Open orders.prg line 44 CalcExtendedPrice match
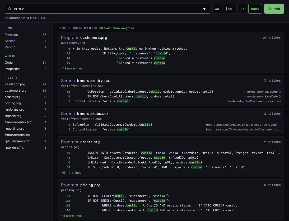This screenshot has height=221, width=289. (171, 162)
